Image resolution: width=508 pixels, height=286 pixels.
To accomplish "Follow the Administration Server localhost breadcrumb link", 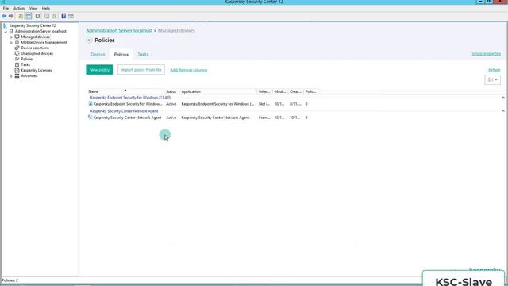I will pos(119,30).
